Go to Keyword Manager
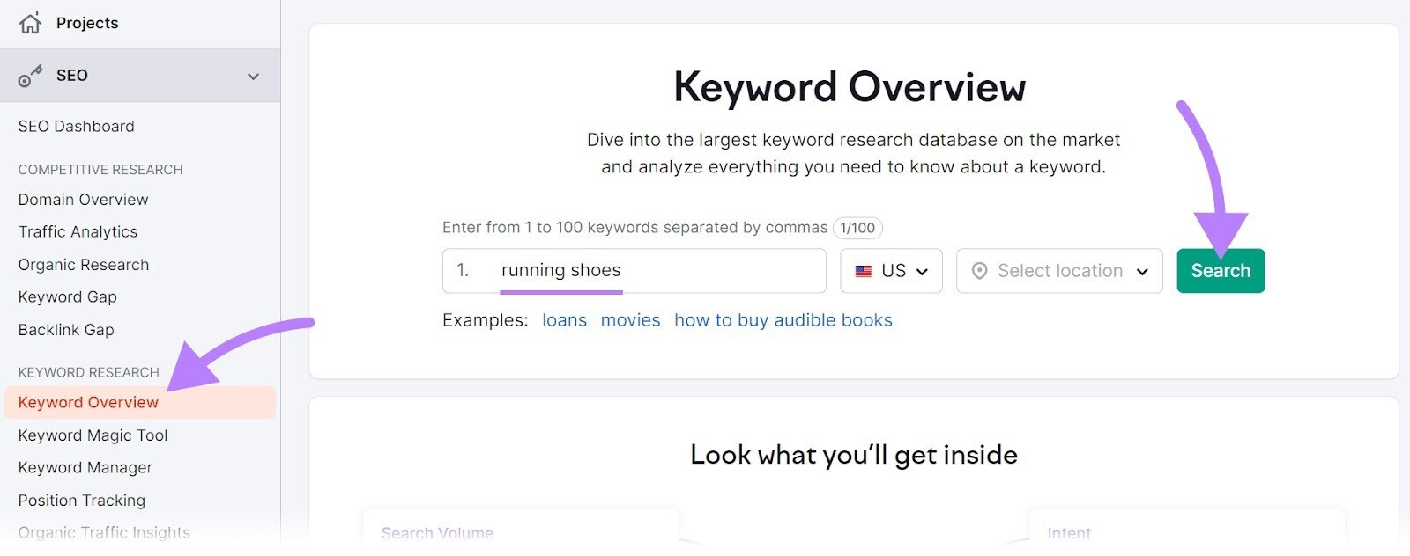The height and width of the screenshot is (556, 1410). (x=85, y=468)
